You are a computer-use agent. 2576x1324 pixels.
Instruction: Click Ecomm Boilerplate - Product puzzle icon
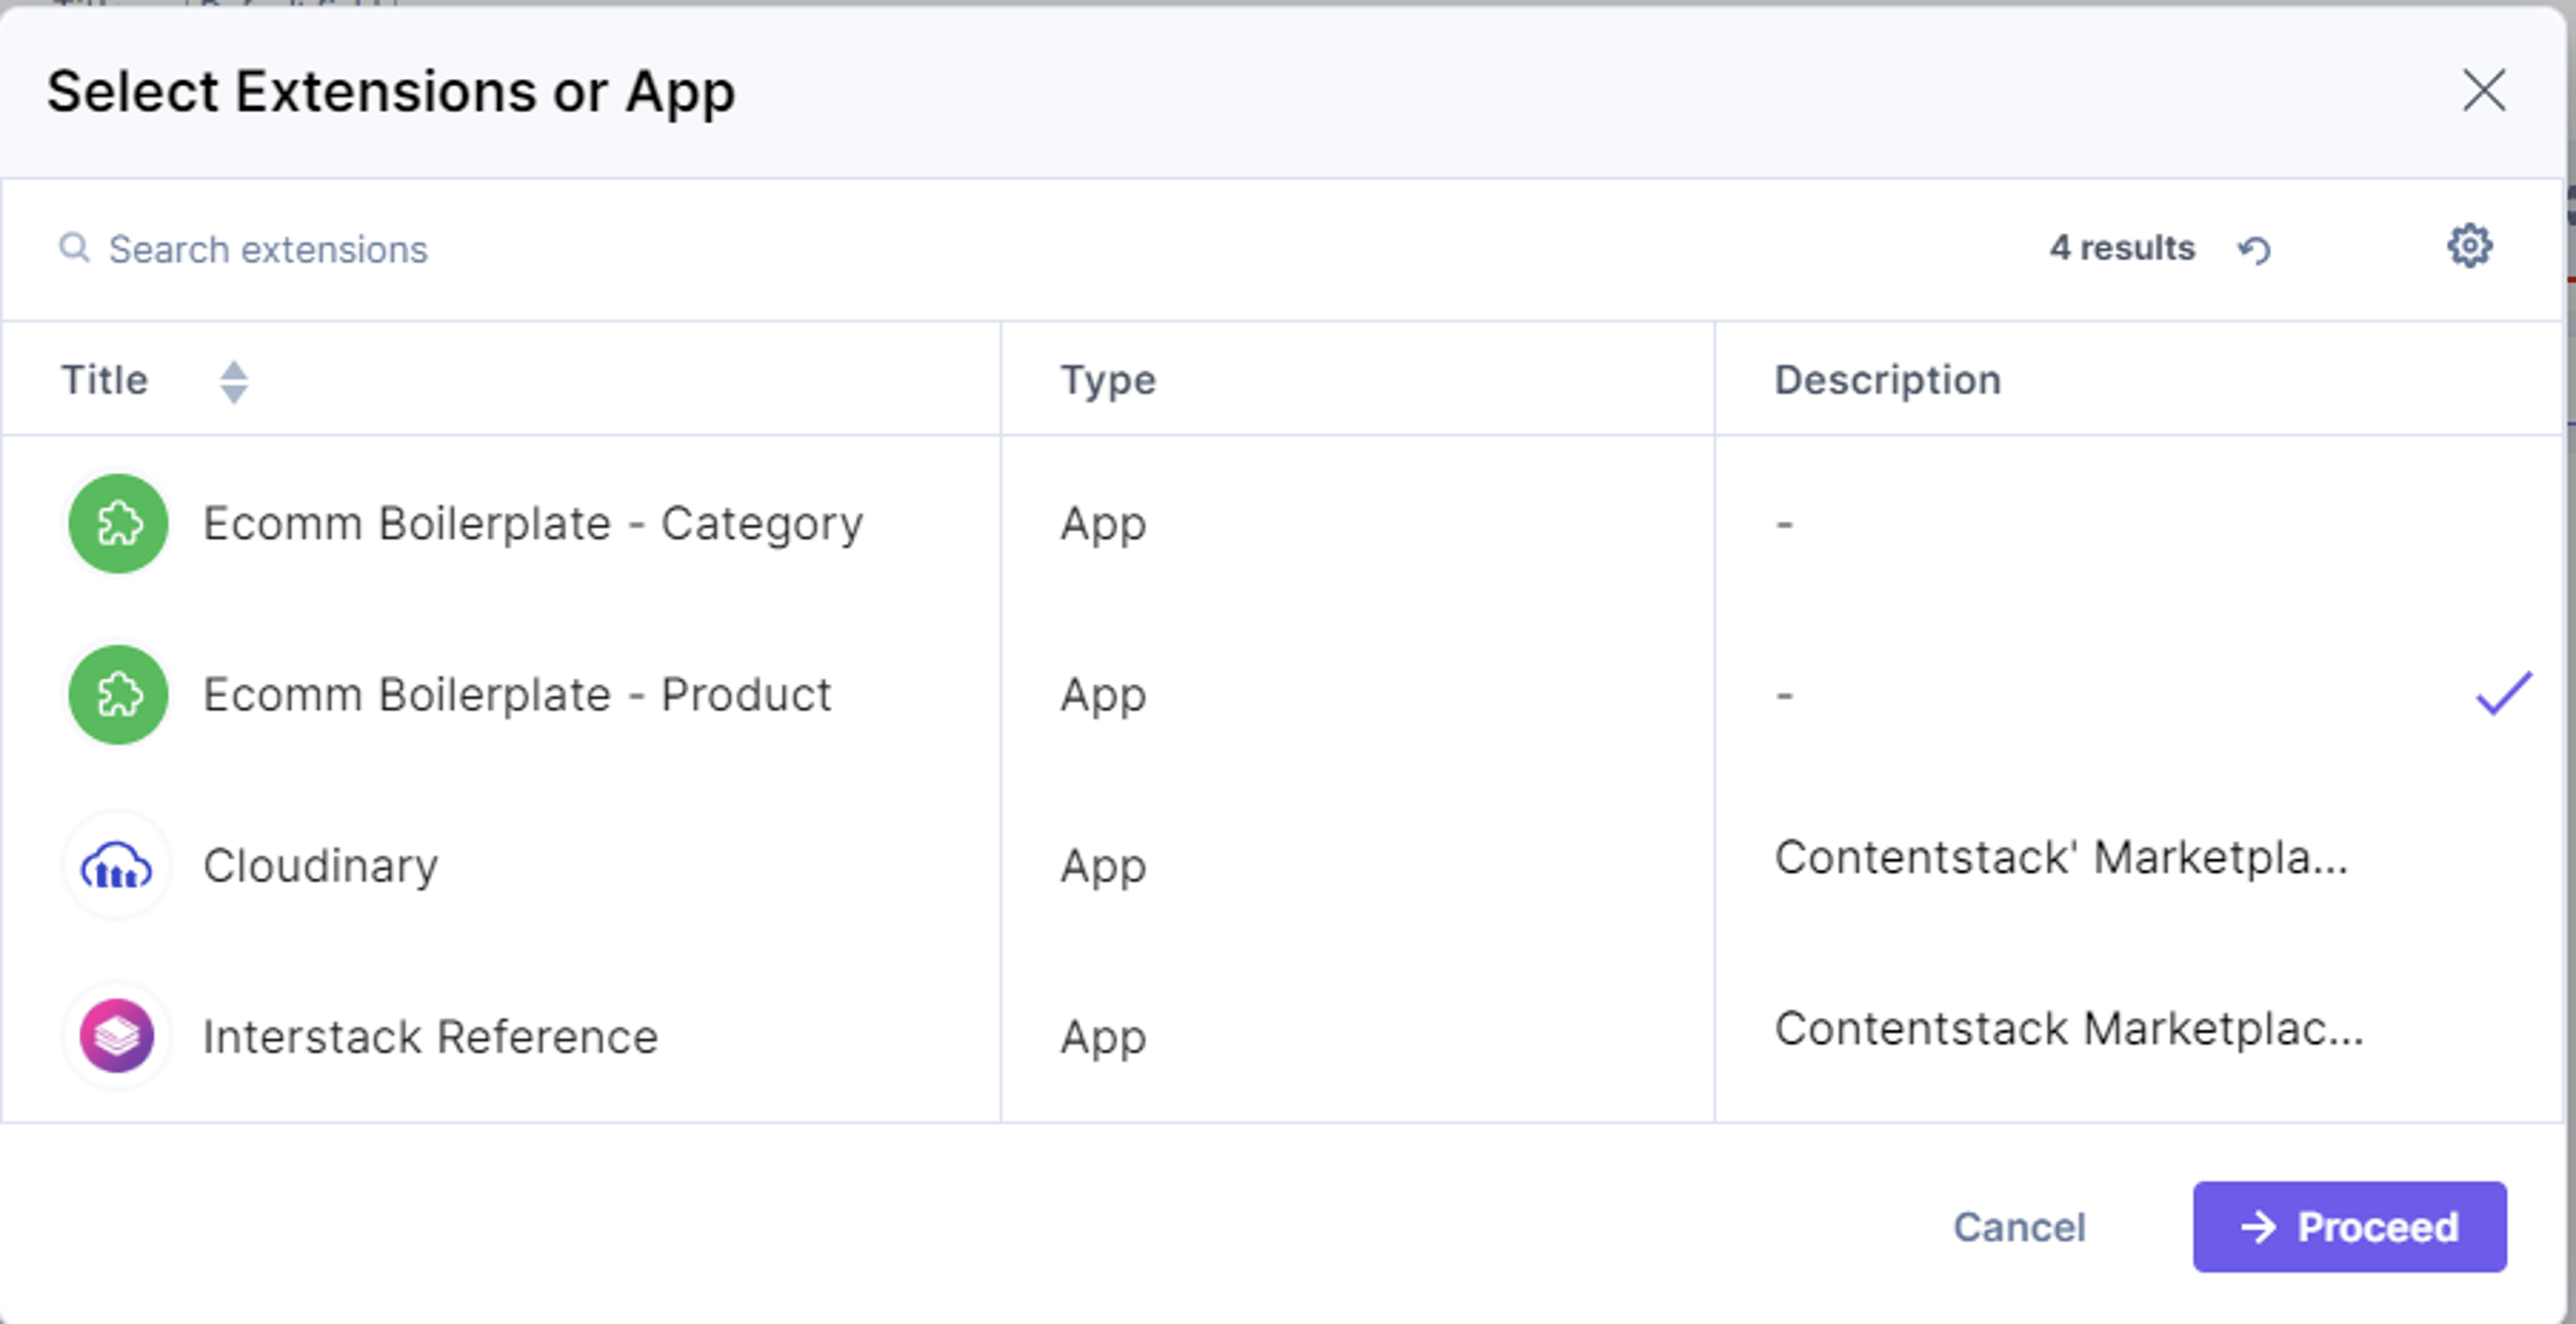(x=118, y=695)
